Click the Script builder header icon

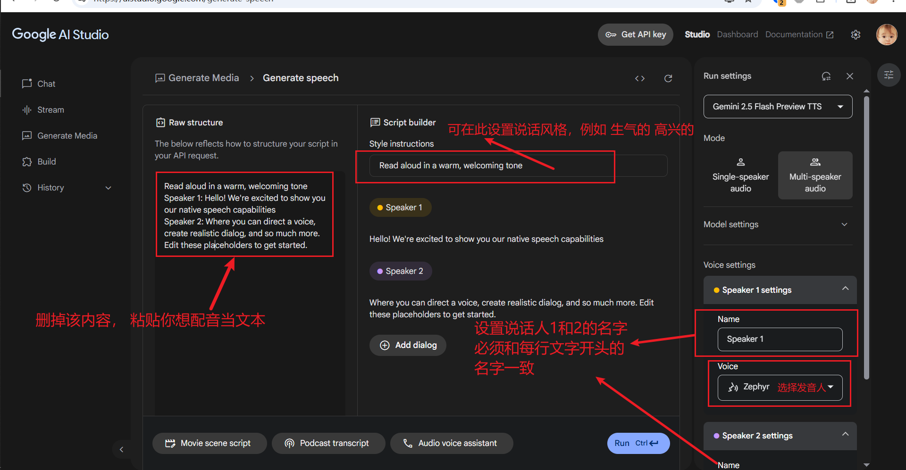(x=375, y=123)
